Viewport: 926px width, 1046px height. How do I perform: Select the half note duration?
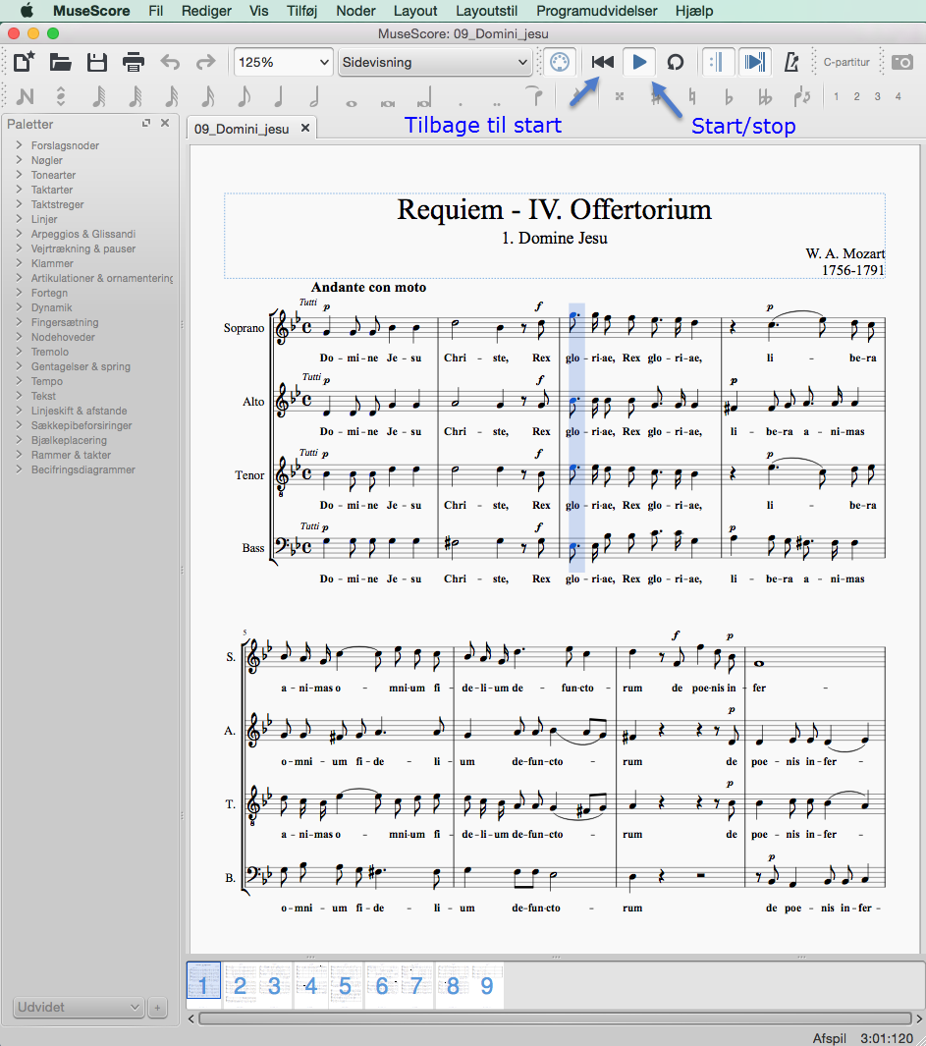pyautogui.click(x=315, y=96)
